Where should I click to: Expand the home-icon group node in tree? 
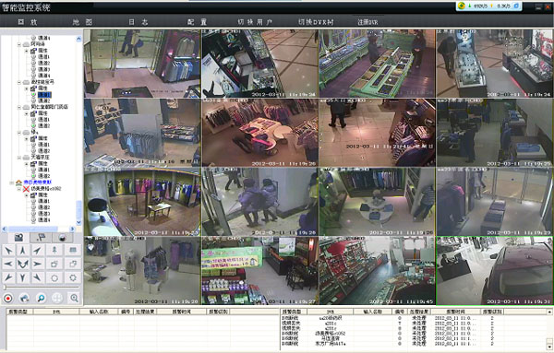click(12, 182)
